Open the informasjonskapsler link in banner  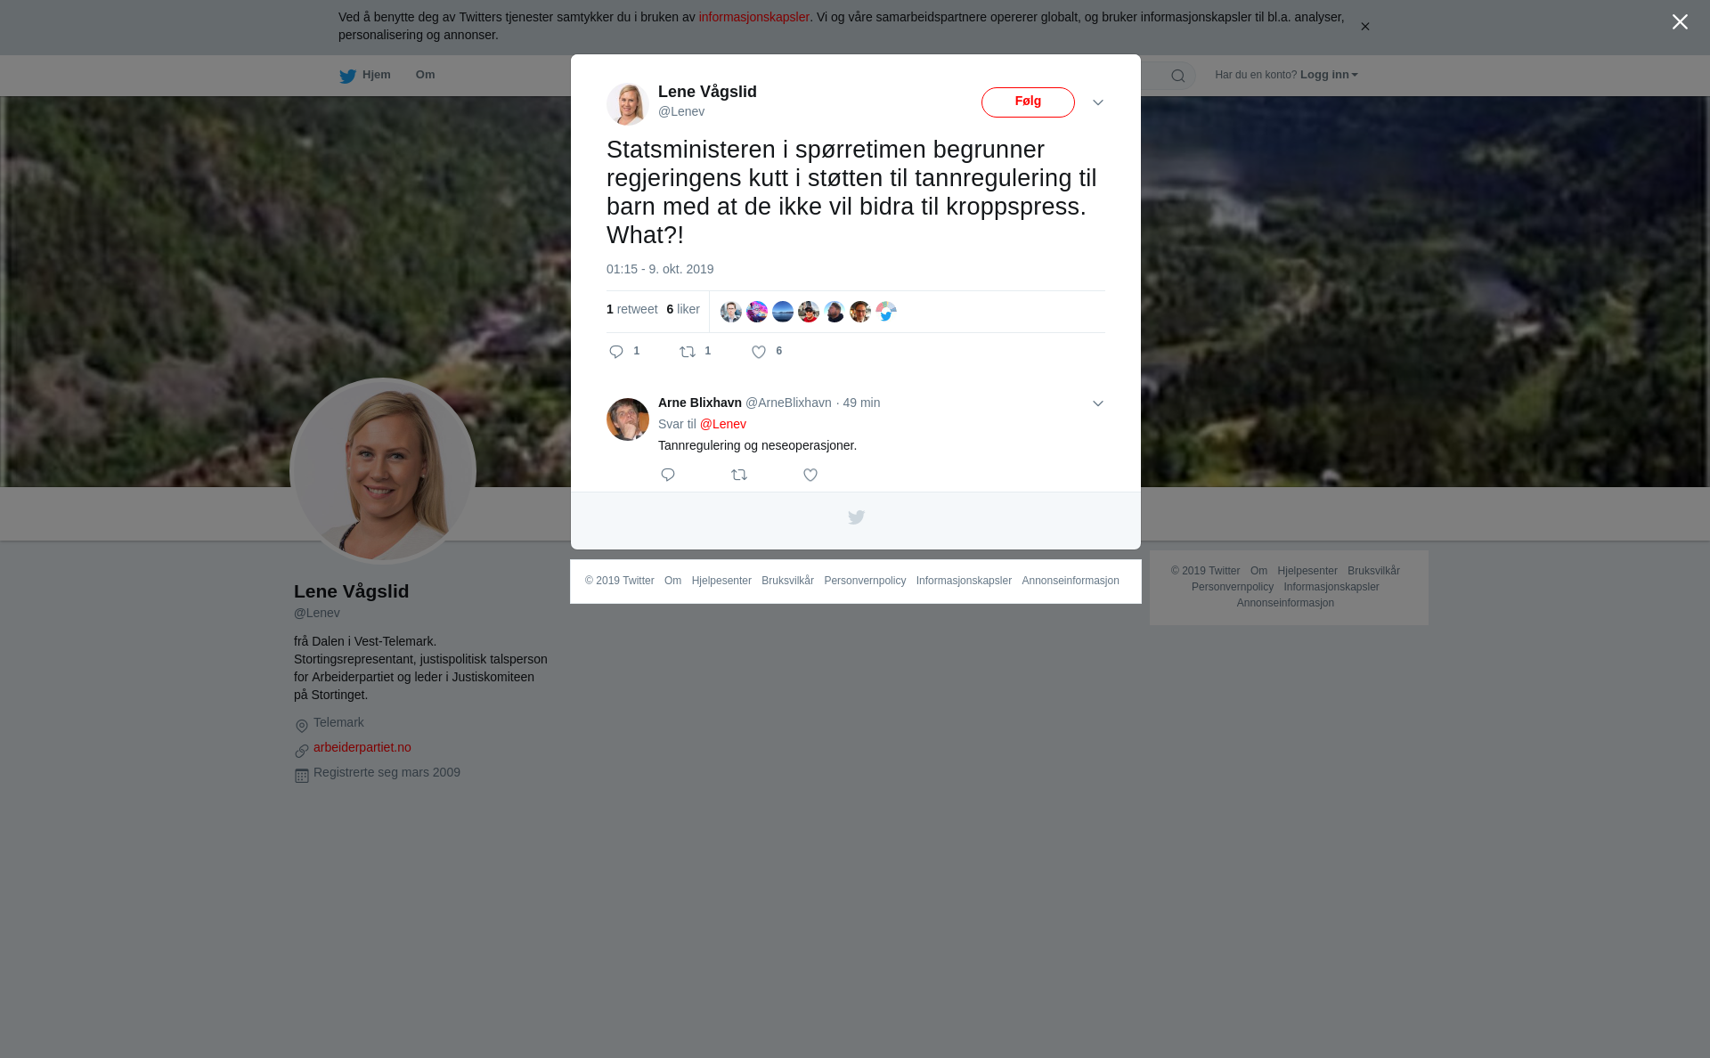coord(753,17)
